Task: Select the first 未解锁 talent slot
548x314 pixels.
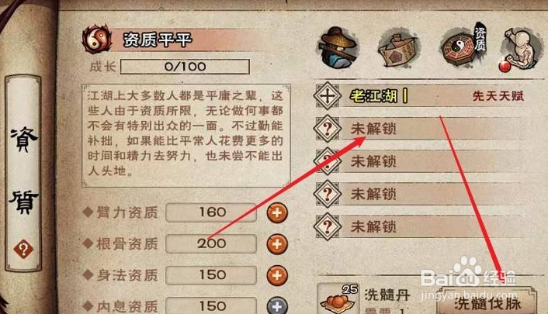Action: (419, 129)
